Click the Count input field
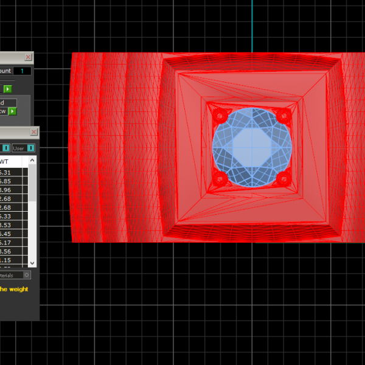The image size is (365, 365). (23, 71)
